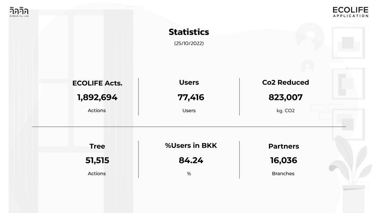Click the top picture frame graphic
The image size is (378, 213).
[x=348, y=43]
